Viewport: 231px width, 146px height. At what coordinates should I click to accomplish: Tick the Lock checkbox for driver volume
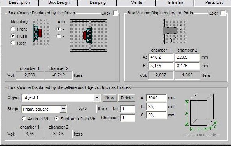tap(115, 13)
